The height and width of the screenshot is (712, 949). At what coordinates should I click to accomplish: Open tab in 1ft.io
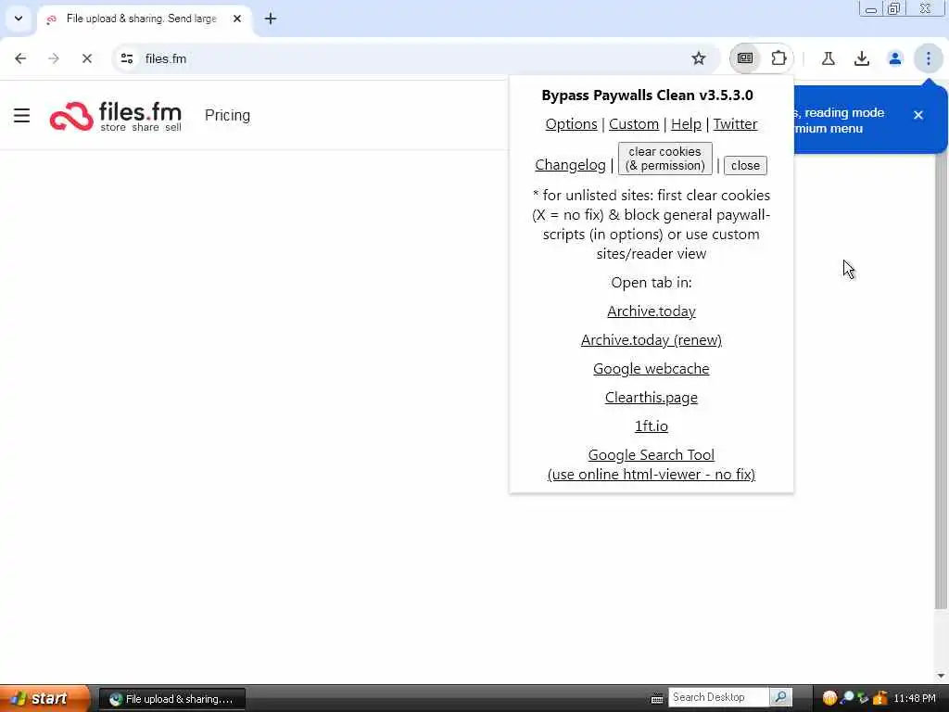click(x=652, y=426)
